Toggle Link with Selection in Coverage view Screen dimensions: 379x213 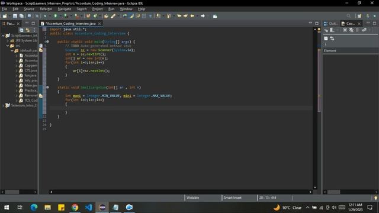click(332, 38)
